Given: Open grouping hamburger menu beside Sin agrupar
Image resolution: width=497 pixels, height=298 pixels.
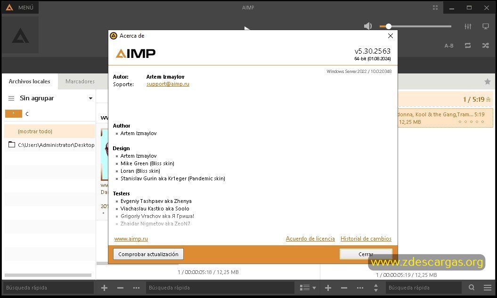Looking at the screenshot, I should 11,98.
